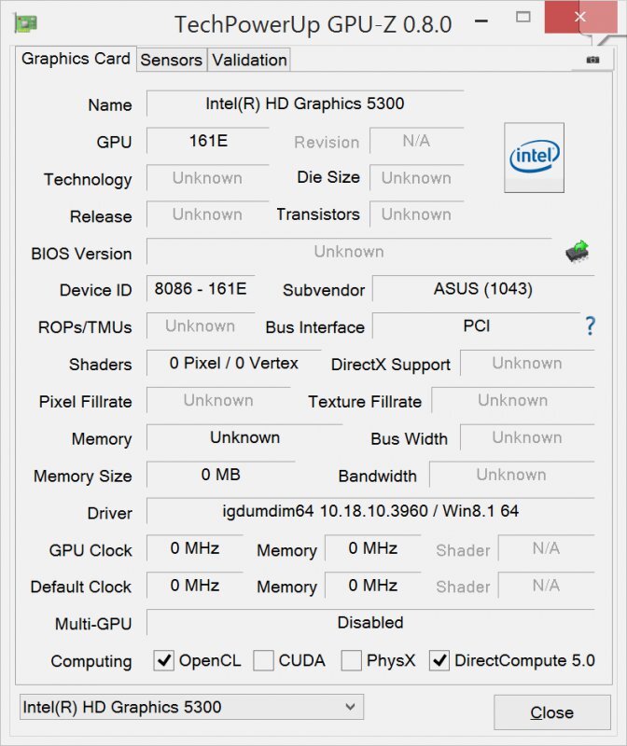
Task: Click the Multi-GPU field Disabled
Action: pyautogui.click(x=370, y=622)
